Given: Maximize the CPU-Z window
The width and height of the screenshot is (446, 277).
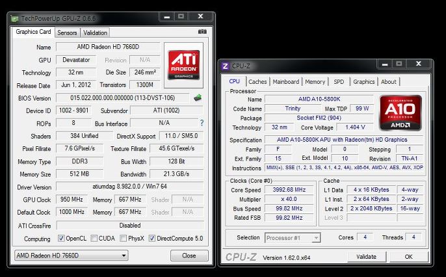Looking at the screenshot, I should [x=399, y=64].
